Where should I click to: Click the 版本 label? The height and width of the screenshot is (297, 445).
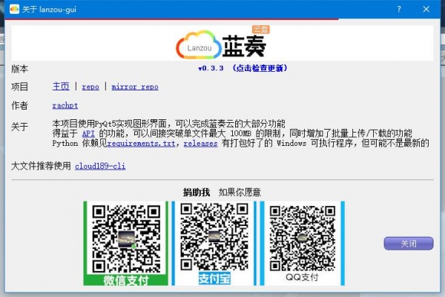click(x=19, y=69)
